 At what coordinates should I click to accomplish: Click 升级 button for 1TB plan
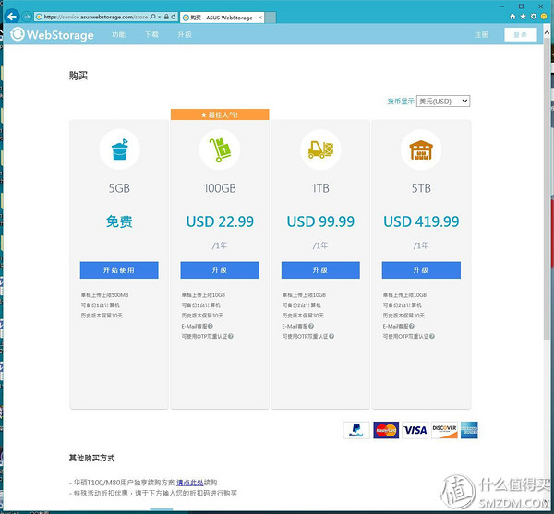(x=320, y=270)
